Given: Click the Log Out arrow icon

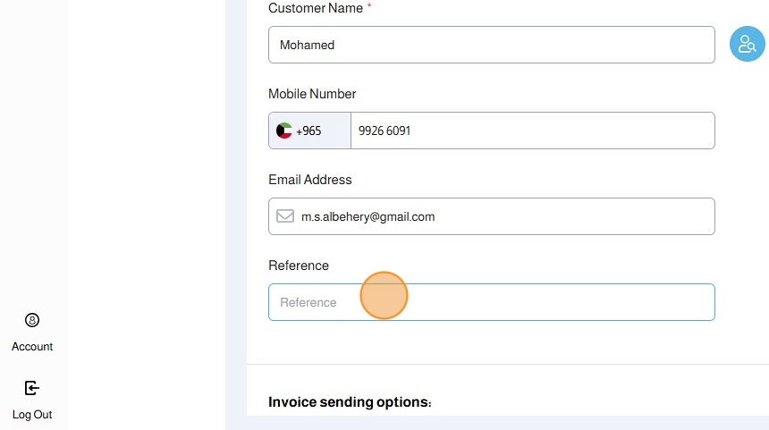Looking at the screenshot, I should tap(32, 388).
